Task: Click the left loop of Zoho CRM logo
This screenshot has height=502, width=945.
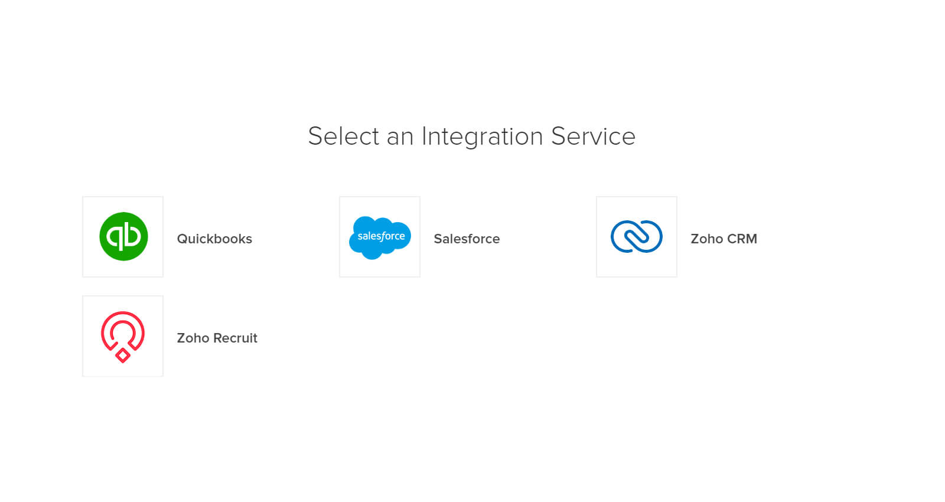Action: pos(624,236)
